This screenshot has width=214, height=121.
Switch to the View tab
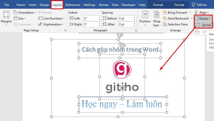click(x=115, y=5)
